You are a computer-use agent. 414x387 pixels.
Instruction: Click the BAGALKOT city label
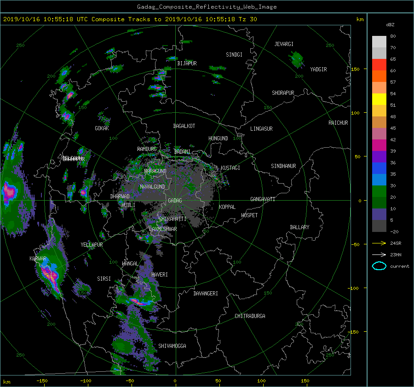coord(184,126)
